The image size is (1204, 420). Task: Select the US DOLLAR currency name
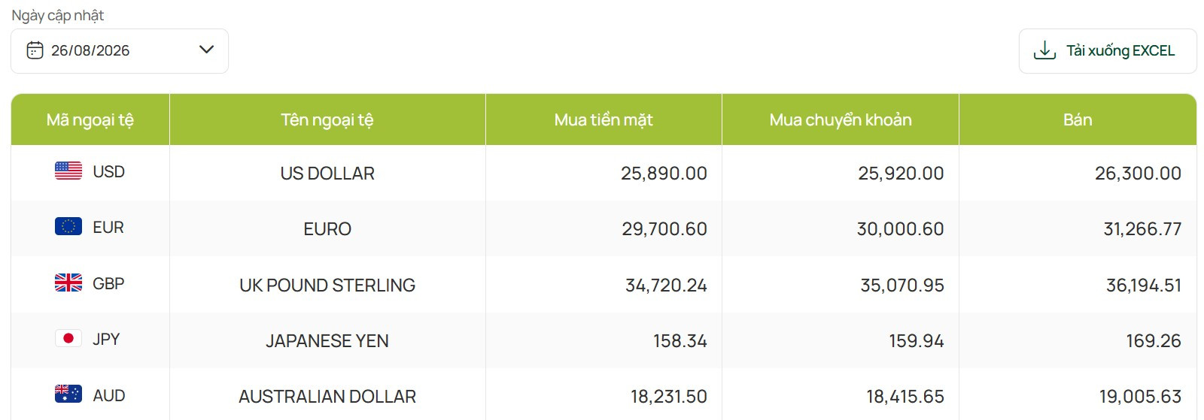pyautogui.click(x=327, y=174)
